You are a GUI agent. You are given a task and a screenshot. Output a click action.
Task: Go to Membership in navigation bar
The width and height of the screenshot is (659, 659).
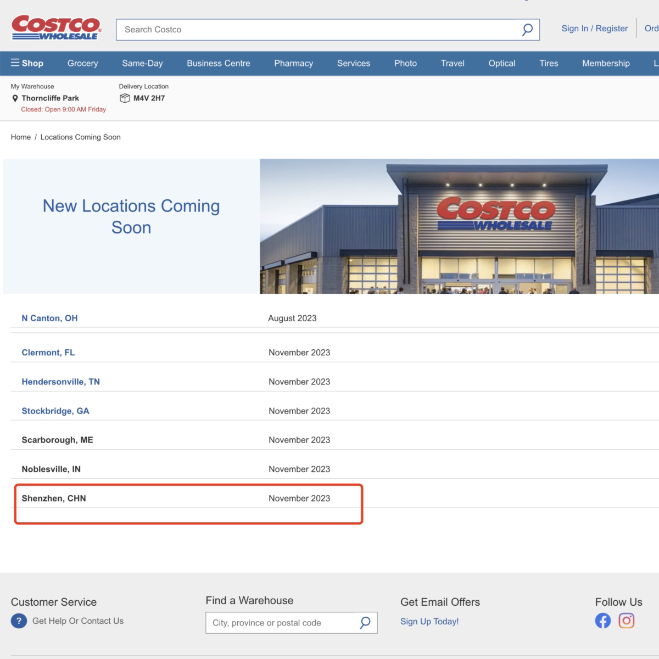(x=606, y=63)
